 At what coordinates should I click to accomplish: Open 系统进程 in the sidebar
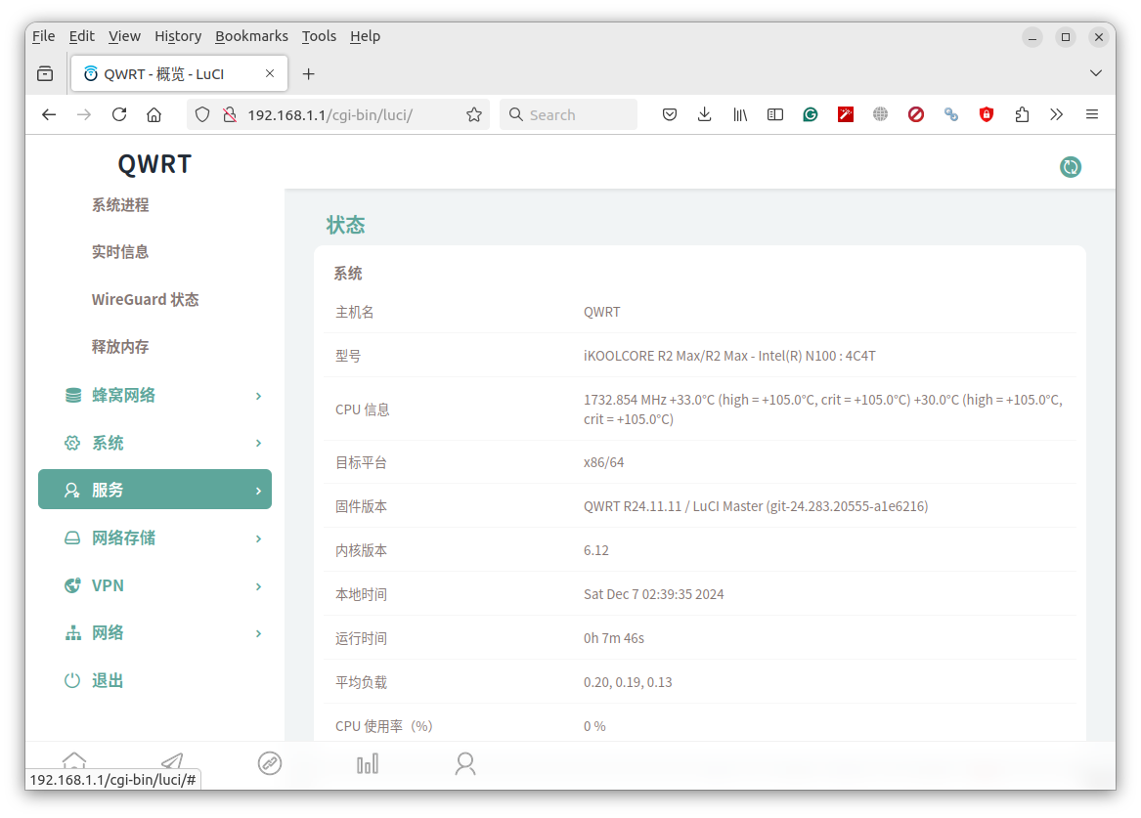120,205
